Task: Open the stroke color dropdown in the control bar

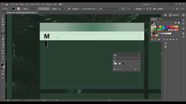Action: coord(21,9)
